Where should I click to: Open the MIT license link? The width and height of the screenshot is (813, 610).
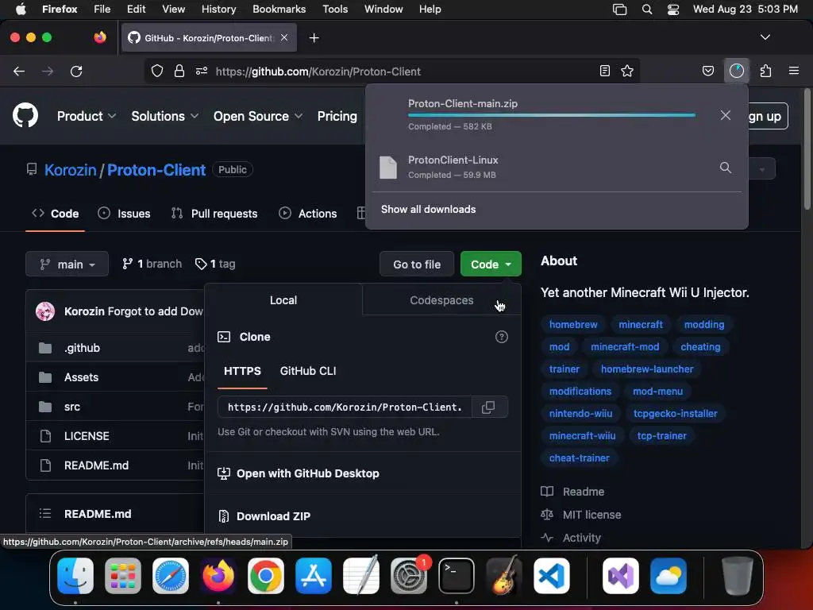tap(591, 515)
